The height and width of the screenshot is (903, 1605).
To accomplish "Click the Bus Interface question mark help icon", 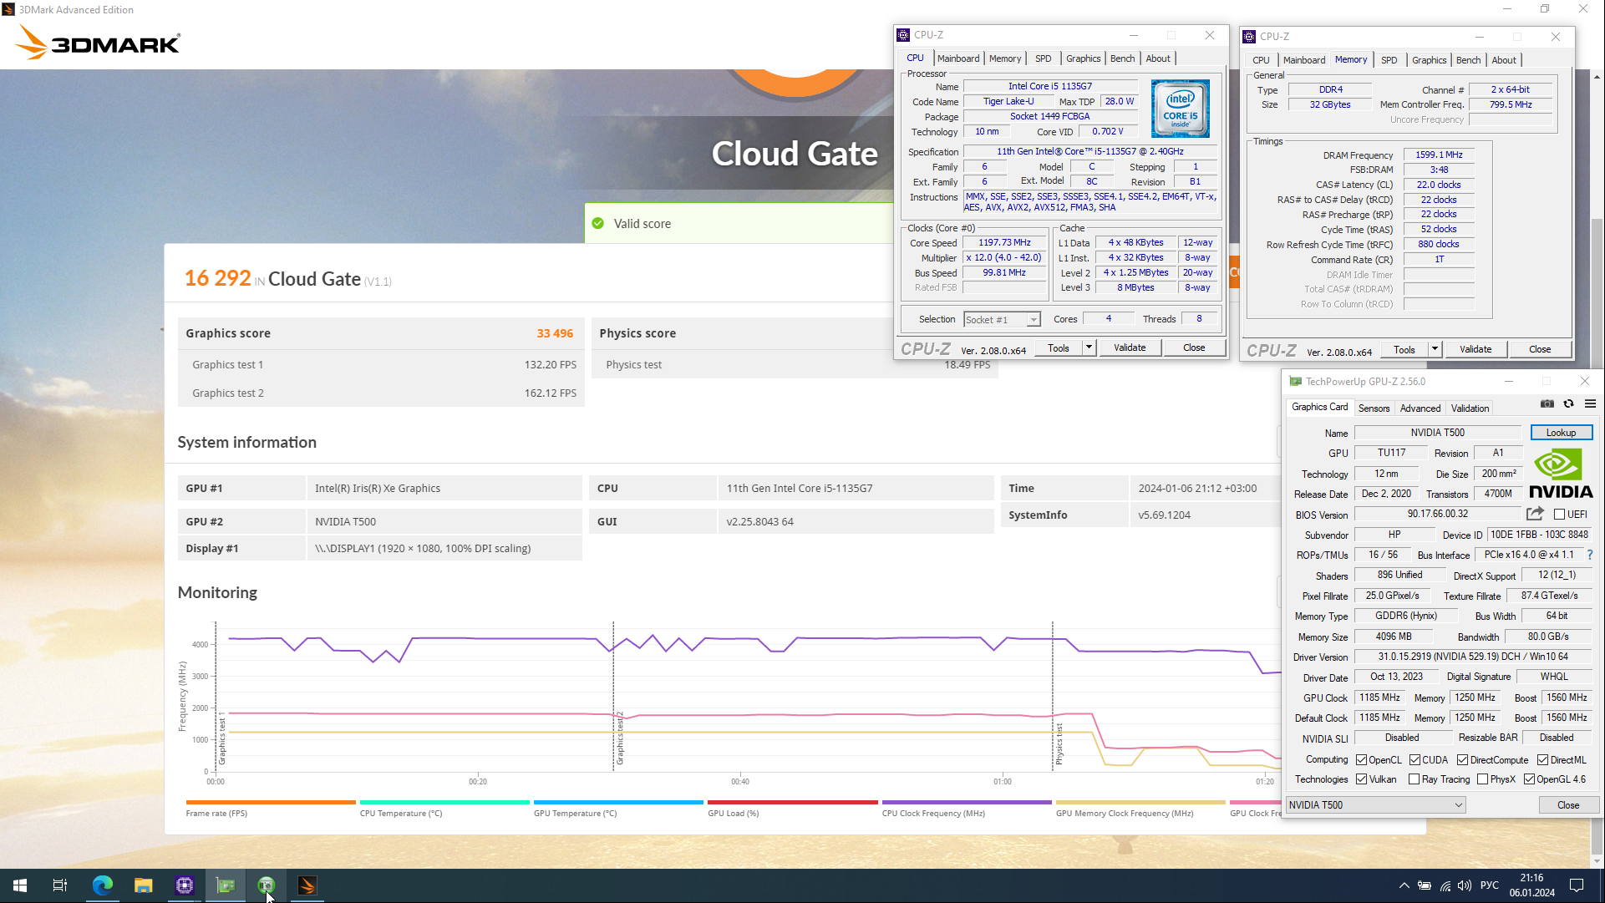I will [x=1590, y=555].
